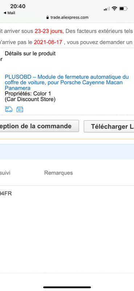
Task: Tap the Télécharger button
Action: coord(109,126)
